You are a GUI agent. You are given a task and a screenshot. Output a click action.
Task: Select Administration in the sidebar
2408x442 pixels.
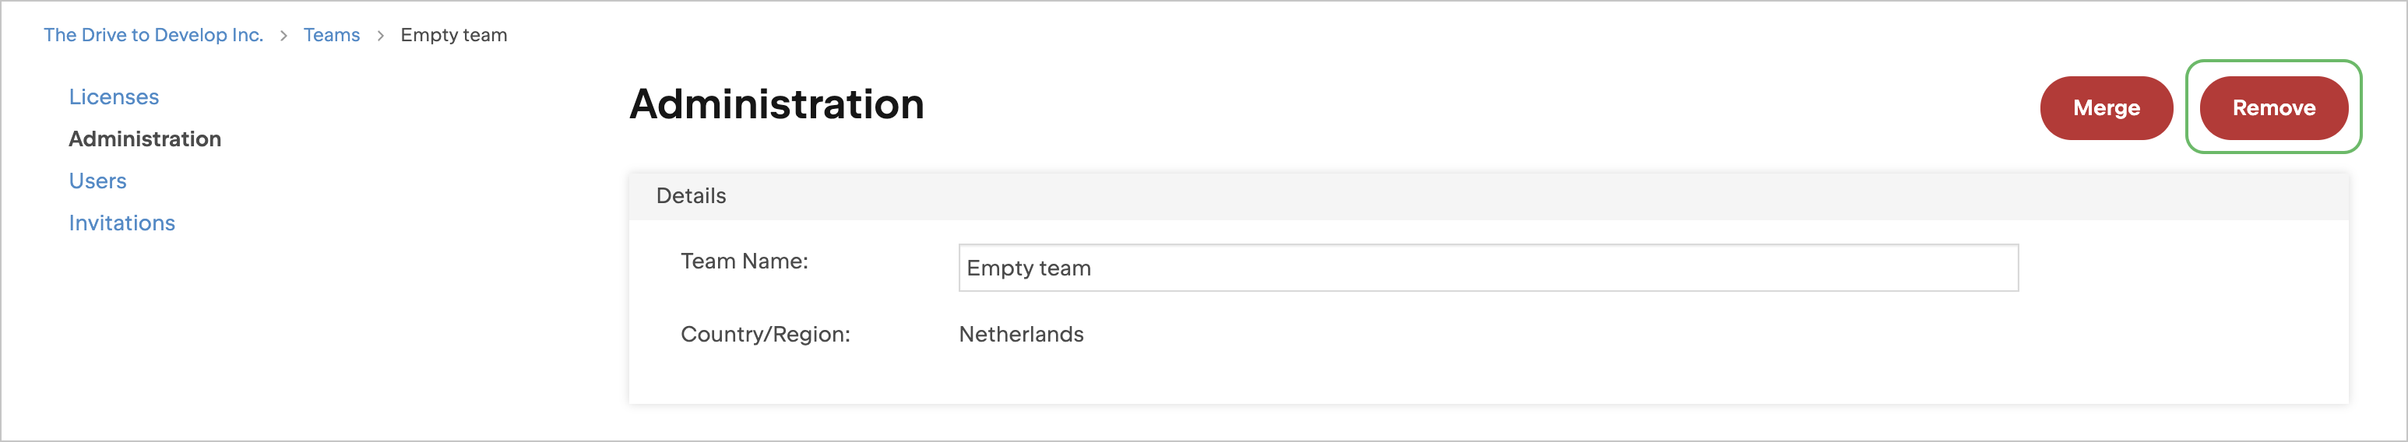(145, 139)
